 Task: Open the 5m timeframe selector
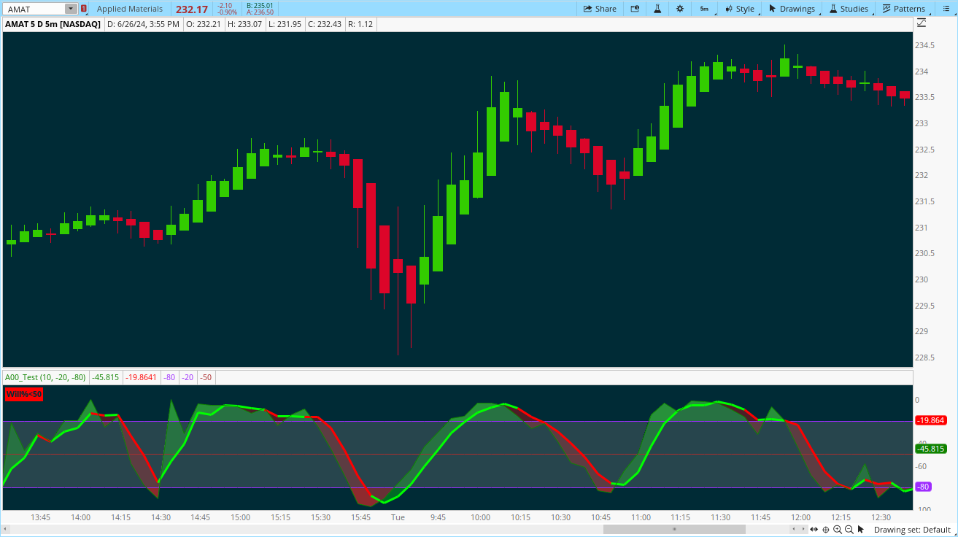click(704, 9)
